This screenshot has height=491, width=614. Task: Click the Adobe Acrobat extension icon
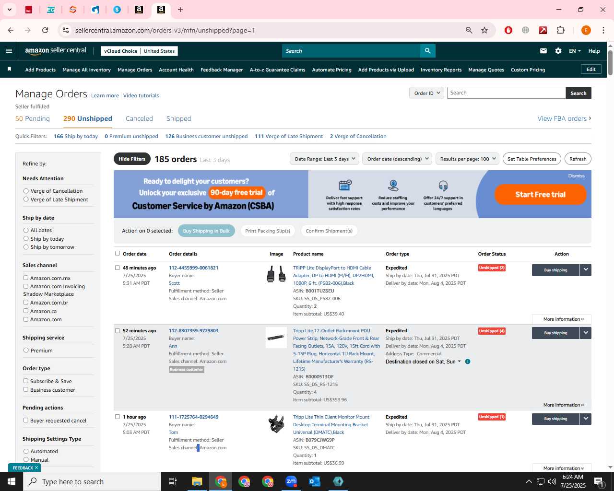point(543,30)
